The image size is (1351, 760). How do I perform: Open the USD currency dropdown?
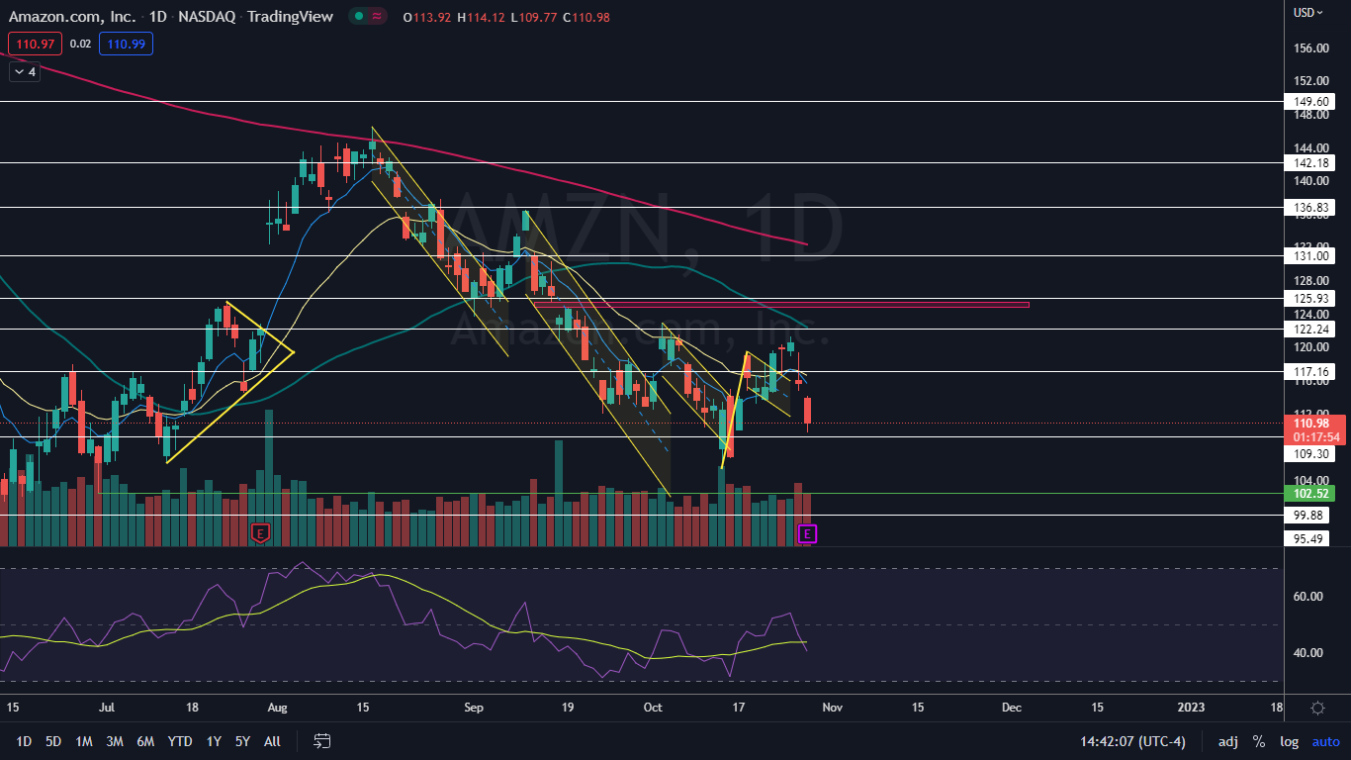click(x=1308, y=13)
